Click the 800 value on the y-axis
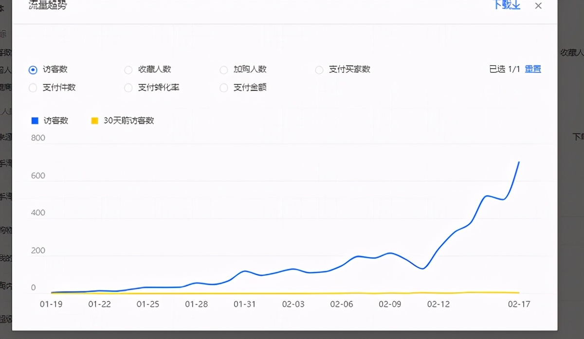The height and width of the screenshot is (339, 584). [x=38, y=138]
